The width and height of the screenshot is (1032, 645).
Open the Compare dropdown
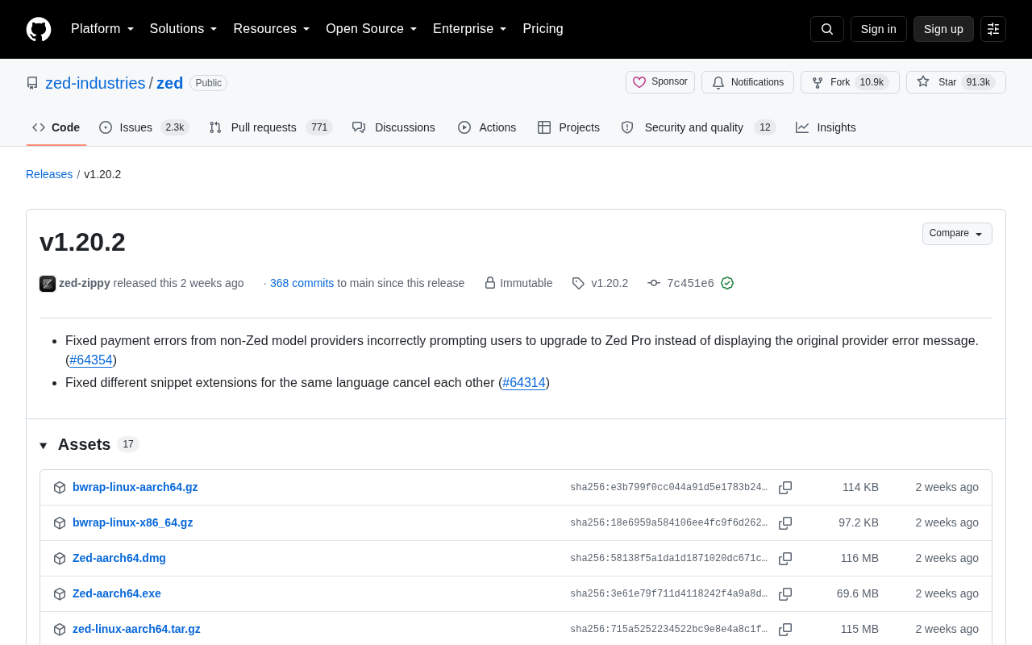[x=957, y=234]
